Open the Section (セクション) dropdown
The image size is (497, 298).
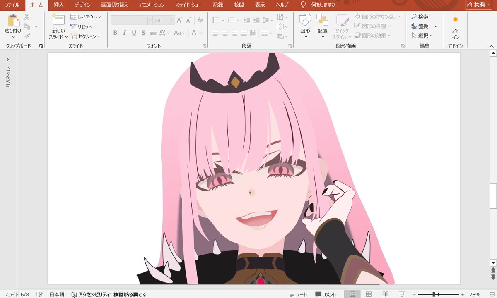click(86, 36)
